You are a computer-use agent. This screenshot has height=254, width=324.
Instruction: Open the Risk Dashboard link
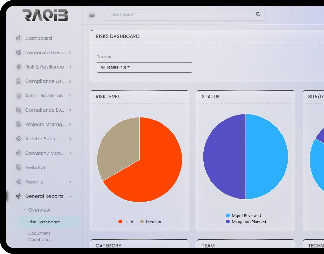44,222
